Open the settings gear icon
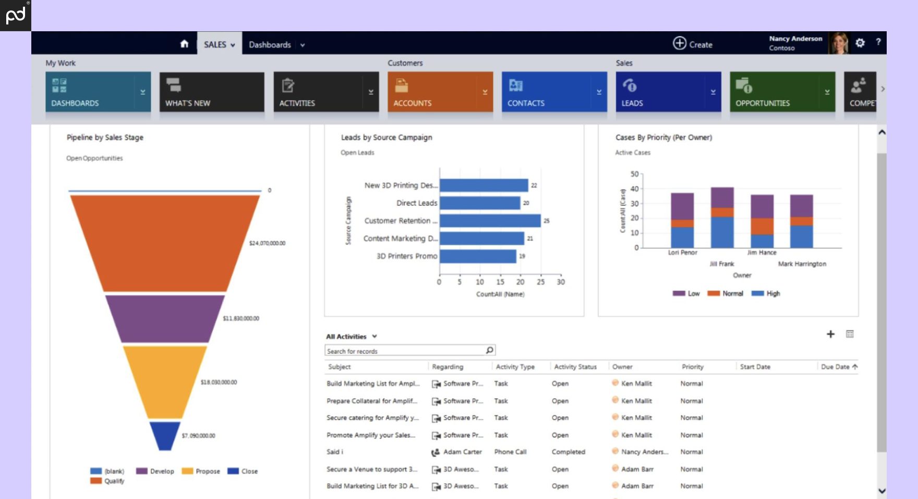 pos(860,43)
